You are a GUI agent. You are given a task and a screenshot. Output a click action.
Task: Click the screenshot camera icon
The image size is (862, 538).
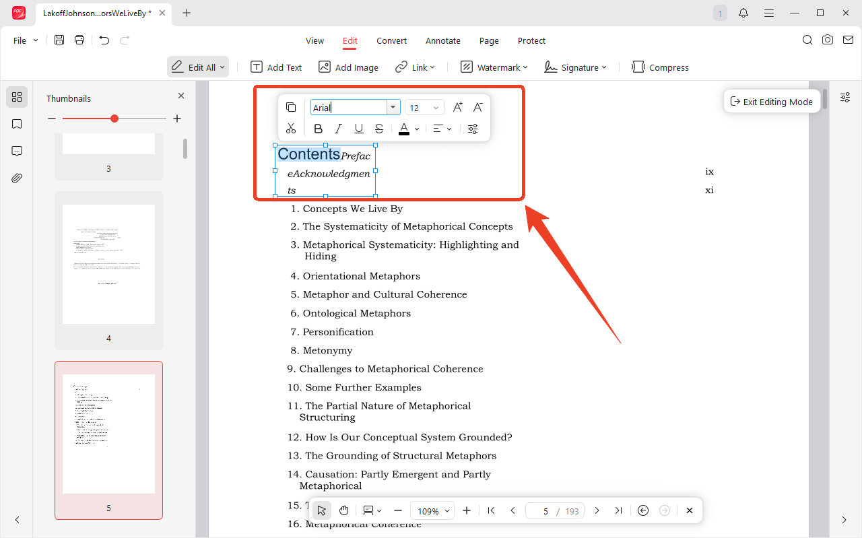[x=828, y=40]
